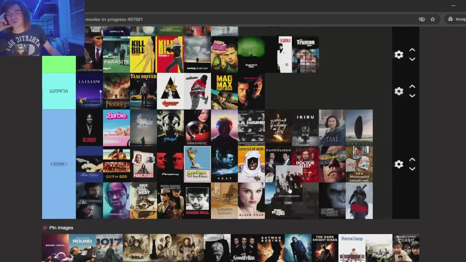The height and width of the screenshot is (262, 466).
Task: Select the Blue Velvet poster
Action: point(90,164)
